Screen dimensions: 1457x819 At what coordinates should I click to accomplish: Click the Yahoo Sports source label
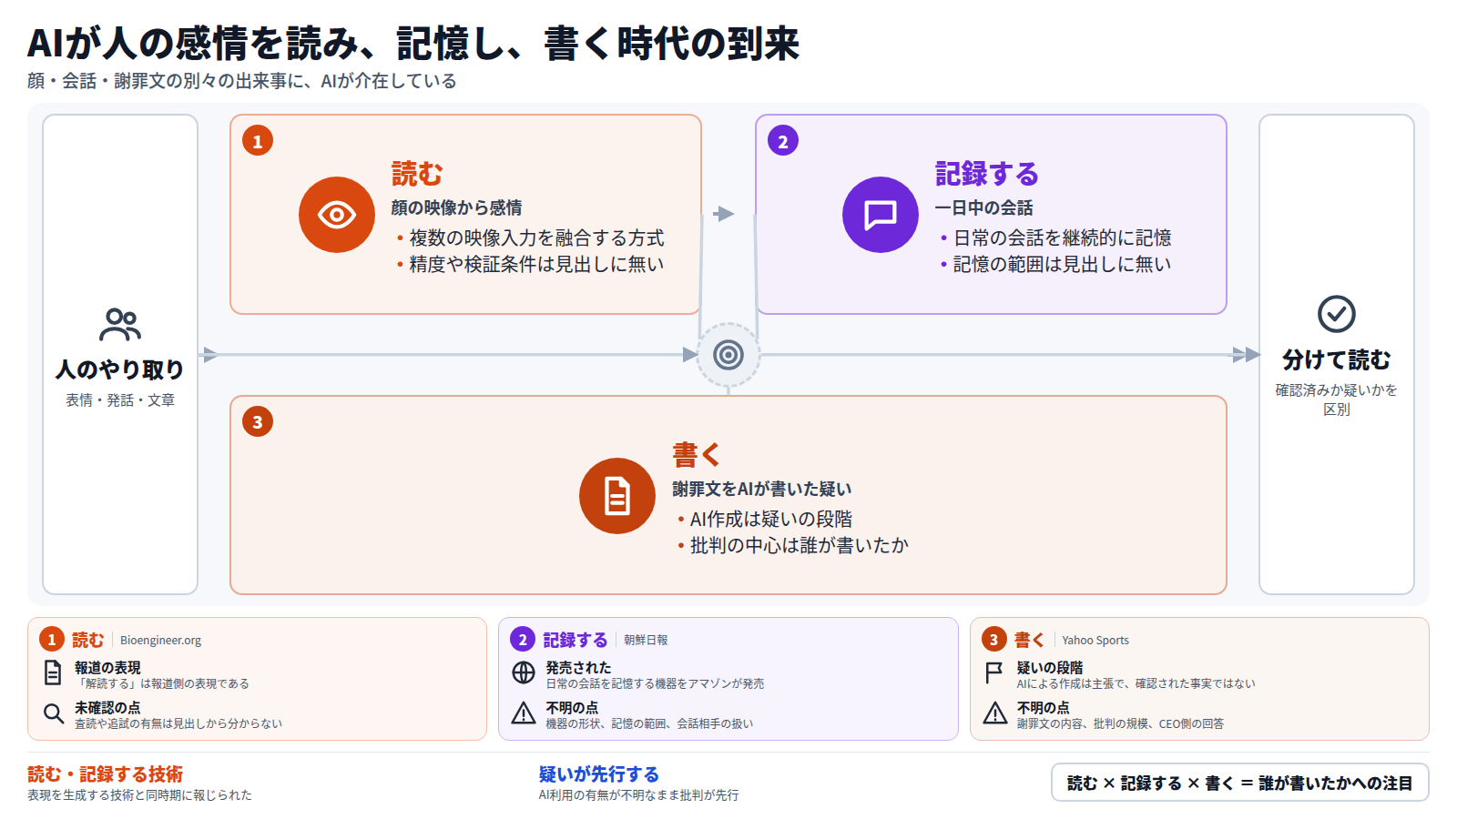point(1095,641)
